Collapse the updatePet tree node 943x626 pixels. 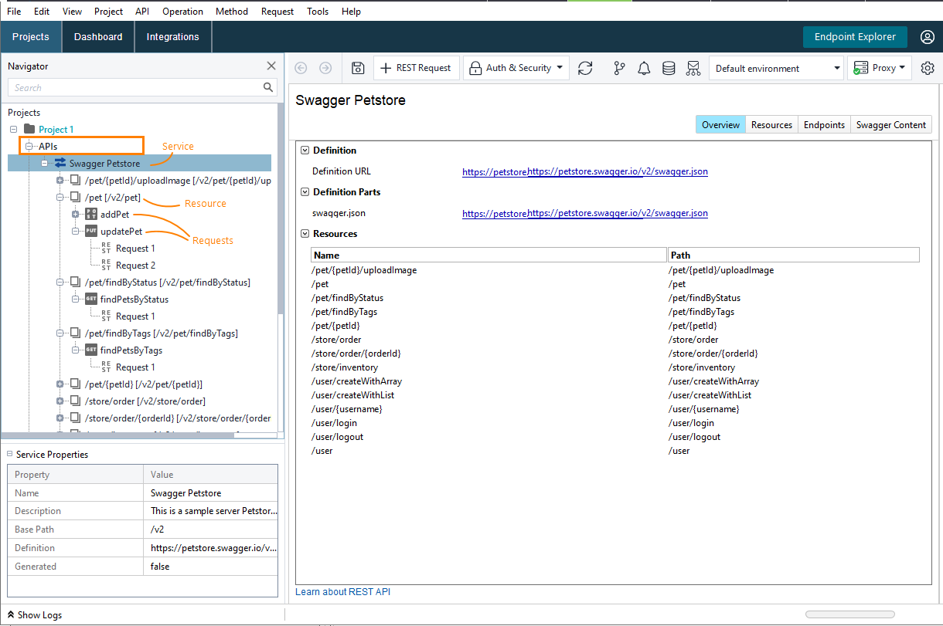[75, 231]
